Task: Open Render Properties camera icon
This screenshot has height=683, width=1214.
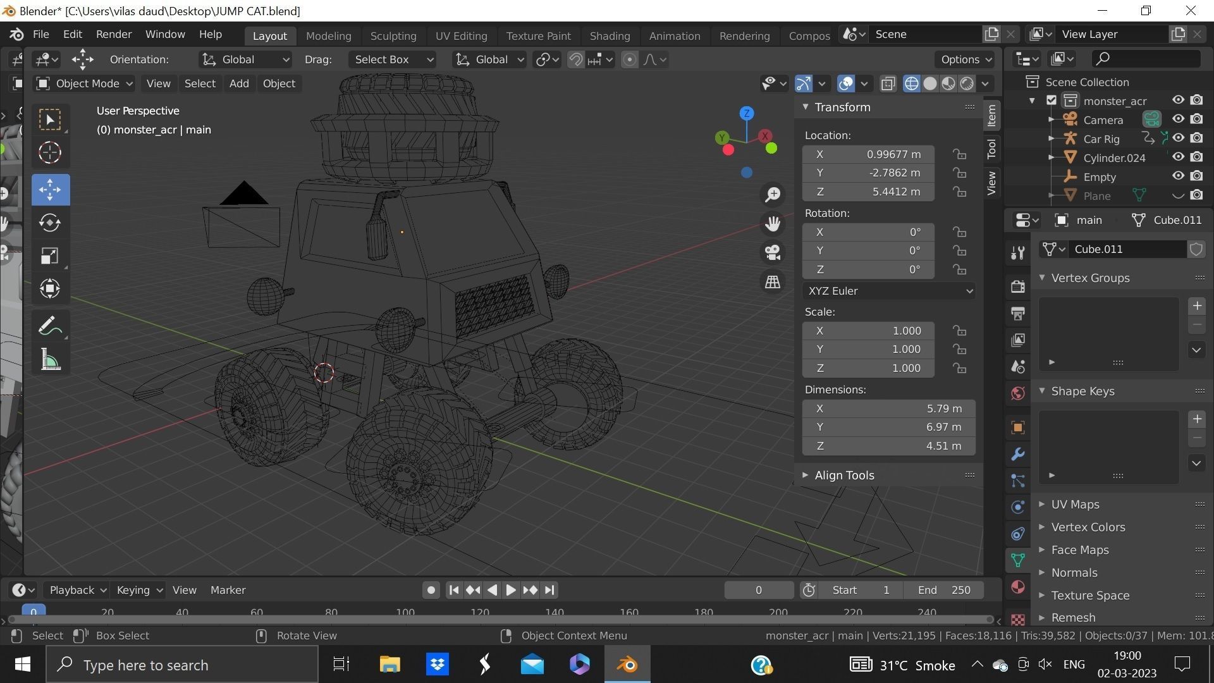Action: (x=1017, y=286)
